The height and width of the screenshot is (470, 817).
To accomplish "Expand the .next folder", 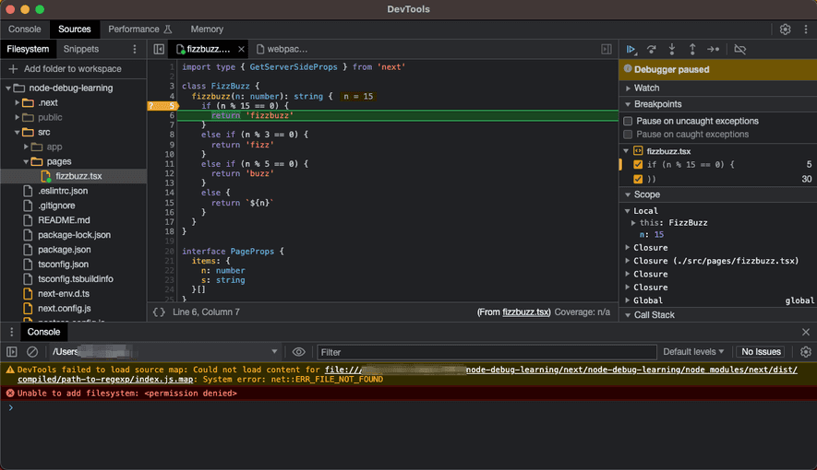I will click(x=18, y=103).
